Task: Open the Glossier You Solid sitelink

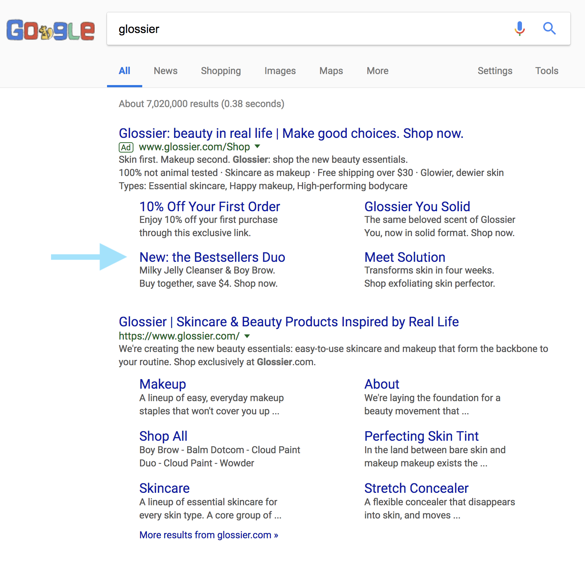Action: [417, 207]
